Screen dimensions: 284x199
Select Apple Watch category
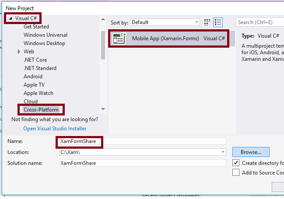[39, 93]
